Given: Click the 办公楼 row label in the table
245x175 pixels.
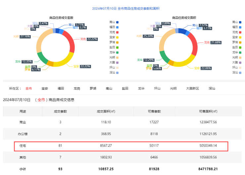Looking at the screenshot, I should point(23,134).
